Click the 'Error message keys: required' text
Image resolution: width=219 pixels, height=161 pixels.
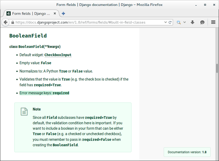[44, 93]
